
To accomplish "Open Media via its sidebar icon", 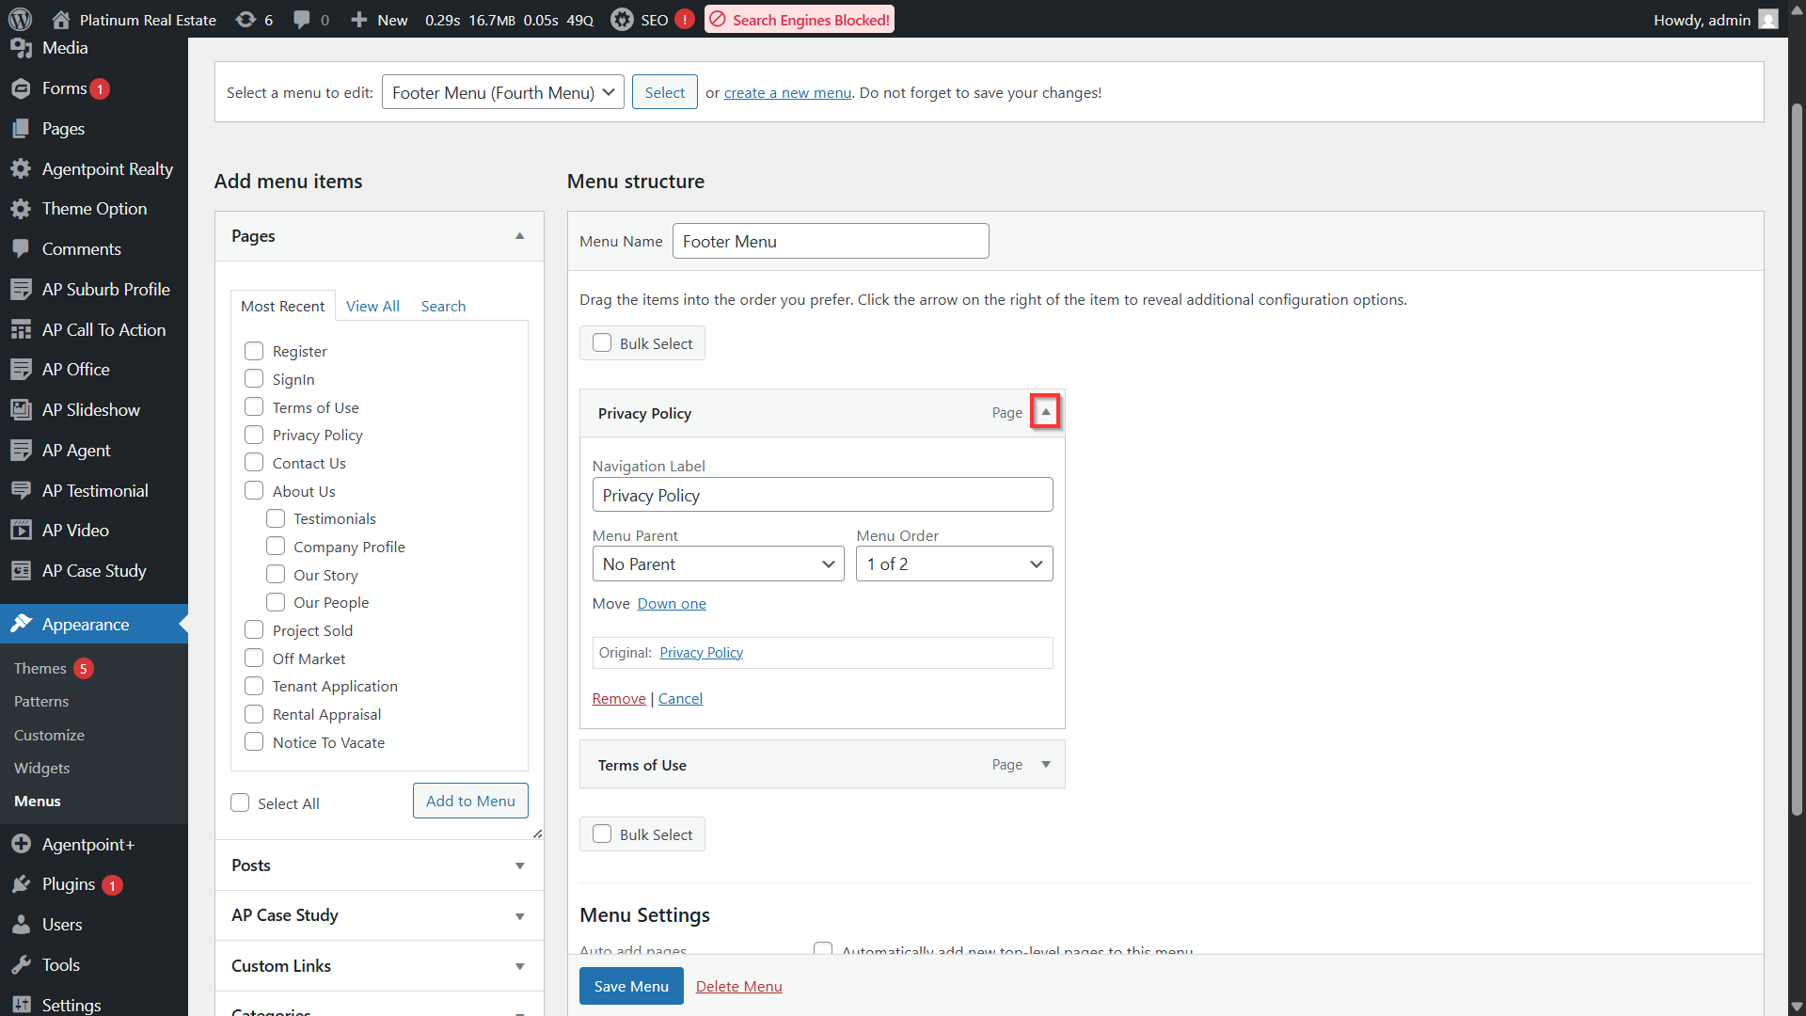I will [x=21, y=48].
